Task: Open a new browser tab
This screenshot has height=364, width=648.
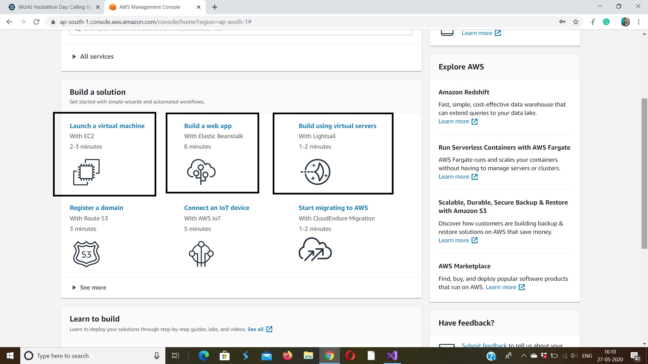Action: coord(215,7)
